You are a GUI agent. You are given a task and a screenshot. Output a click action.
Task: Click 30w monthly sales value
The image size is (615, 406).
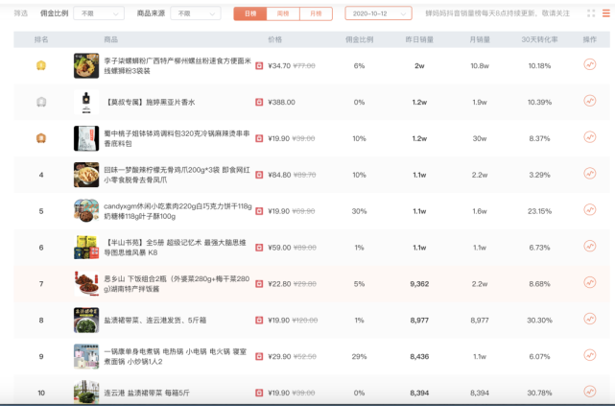480,138
